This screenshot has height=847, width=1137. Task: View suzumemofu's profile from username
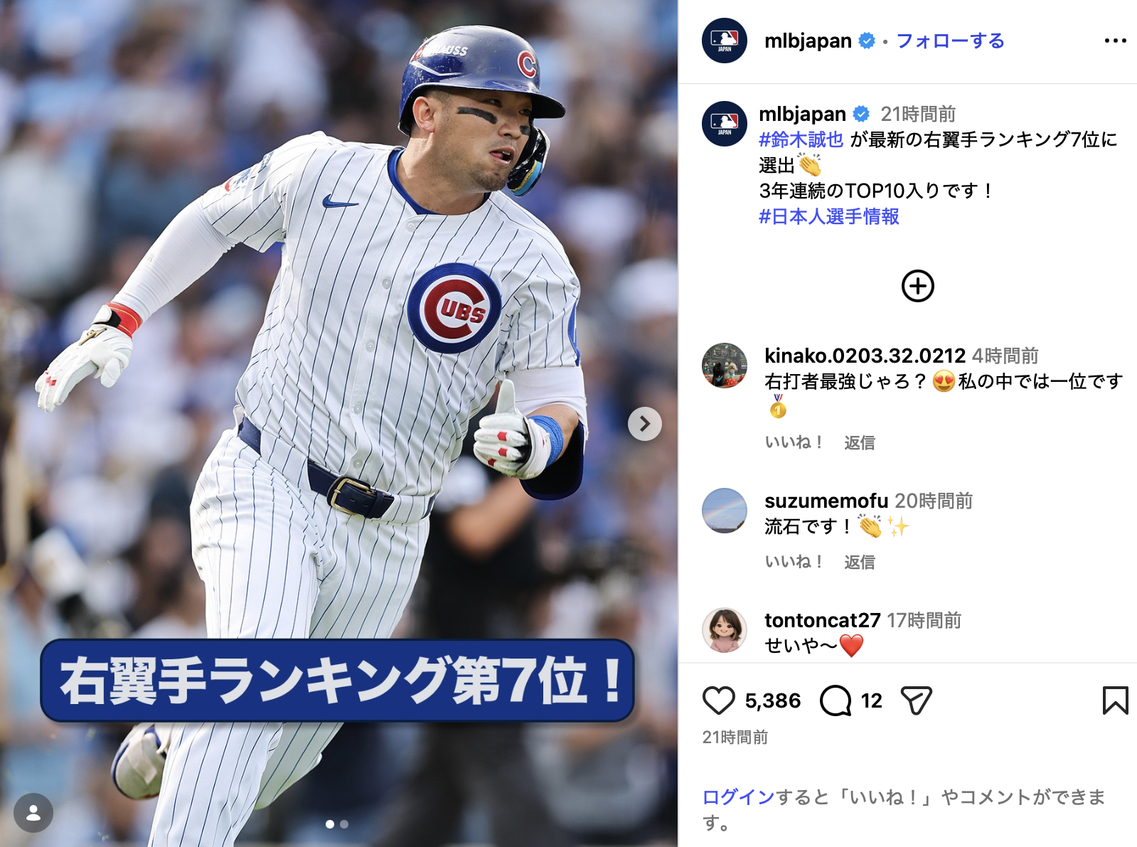(x=826, y=501)
